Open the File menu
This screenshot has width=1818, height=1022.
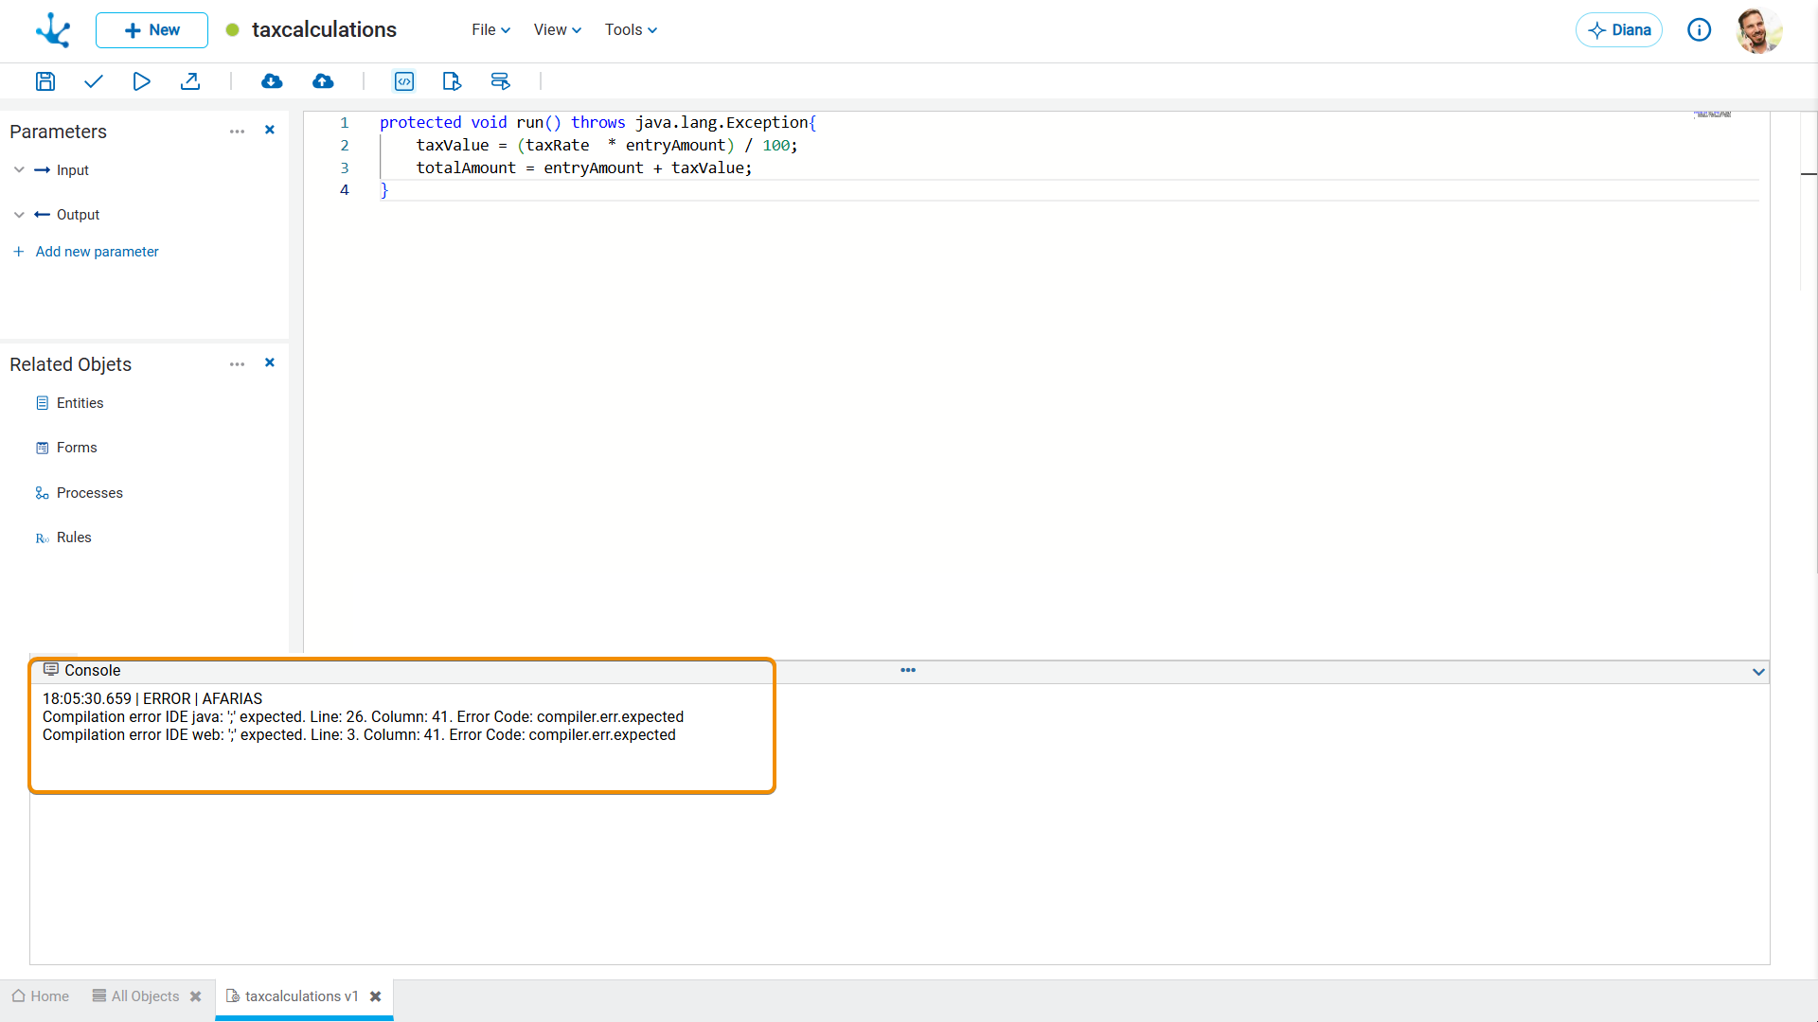pyautogui.click(x=490, y=30)
